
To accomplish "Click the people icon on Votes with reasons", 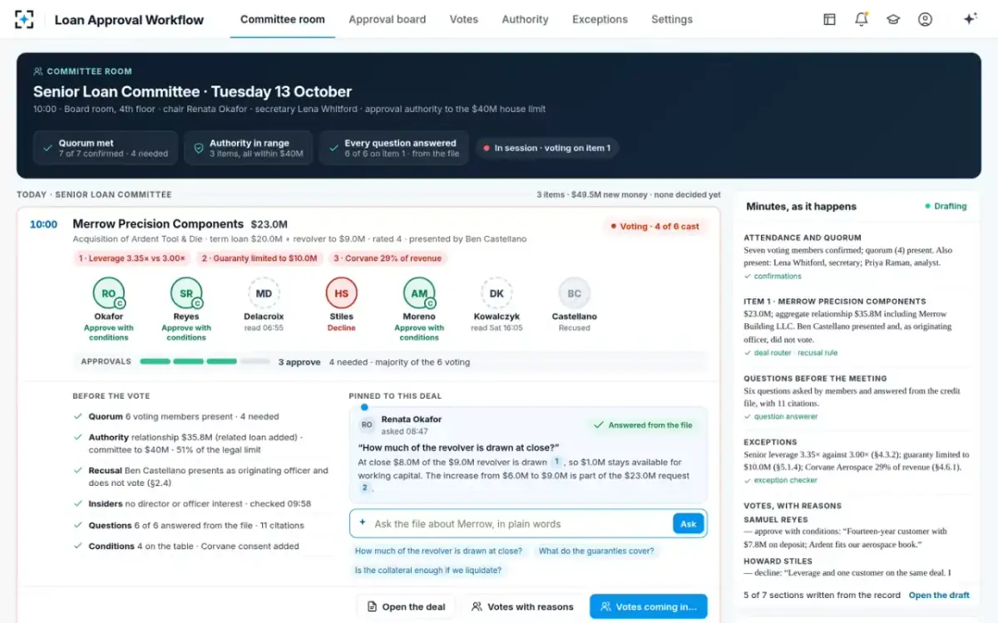I will [x=477, y=606].
